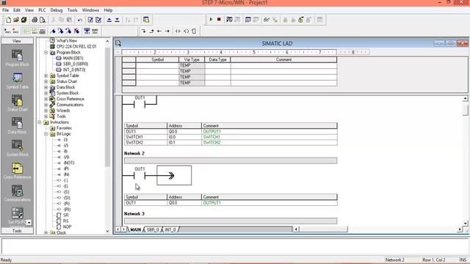Screen dimensions: 470x264
Task: Select SBR_0 (SBR0) in project tree
Action: coord(76,64)
